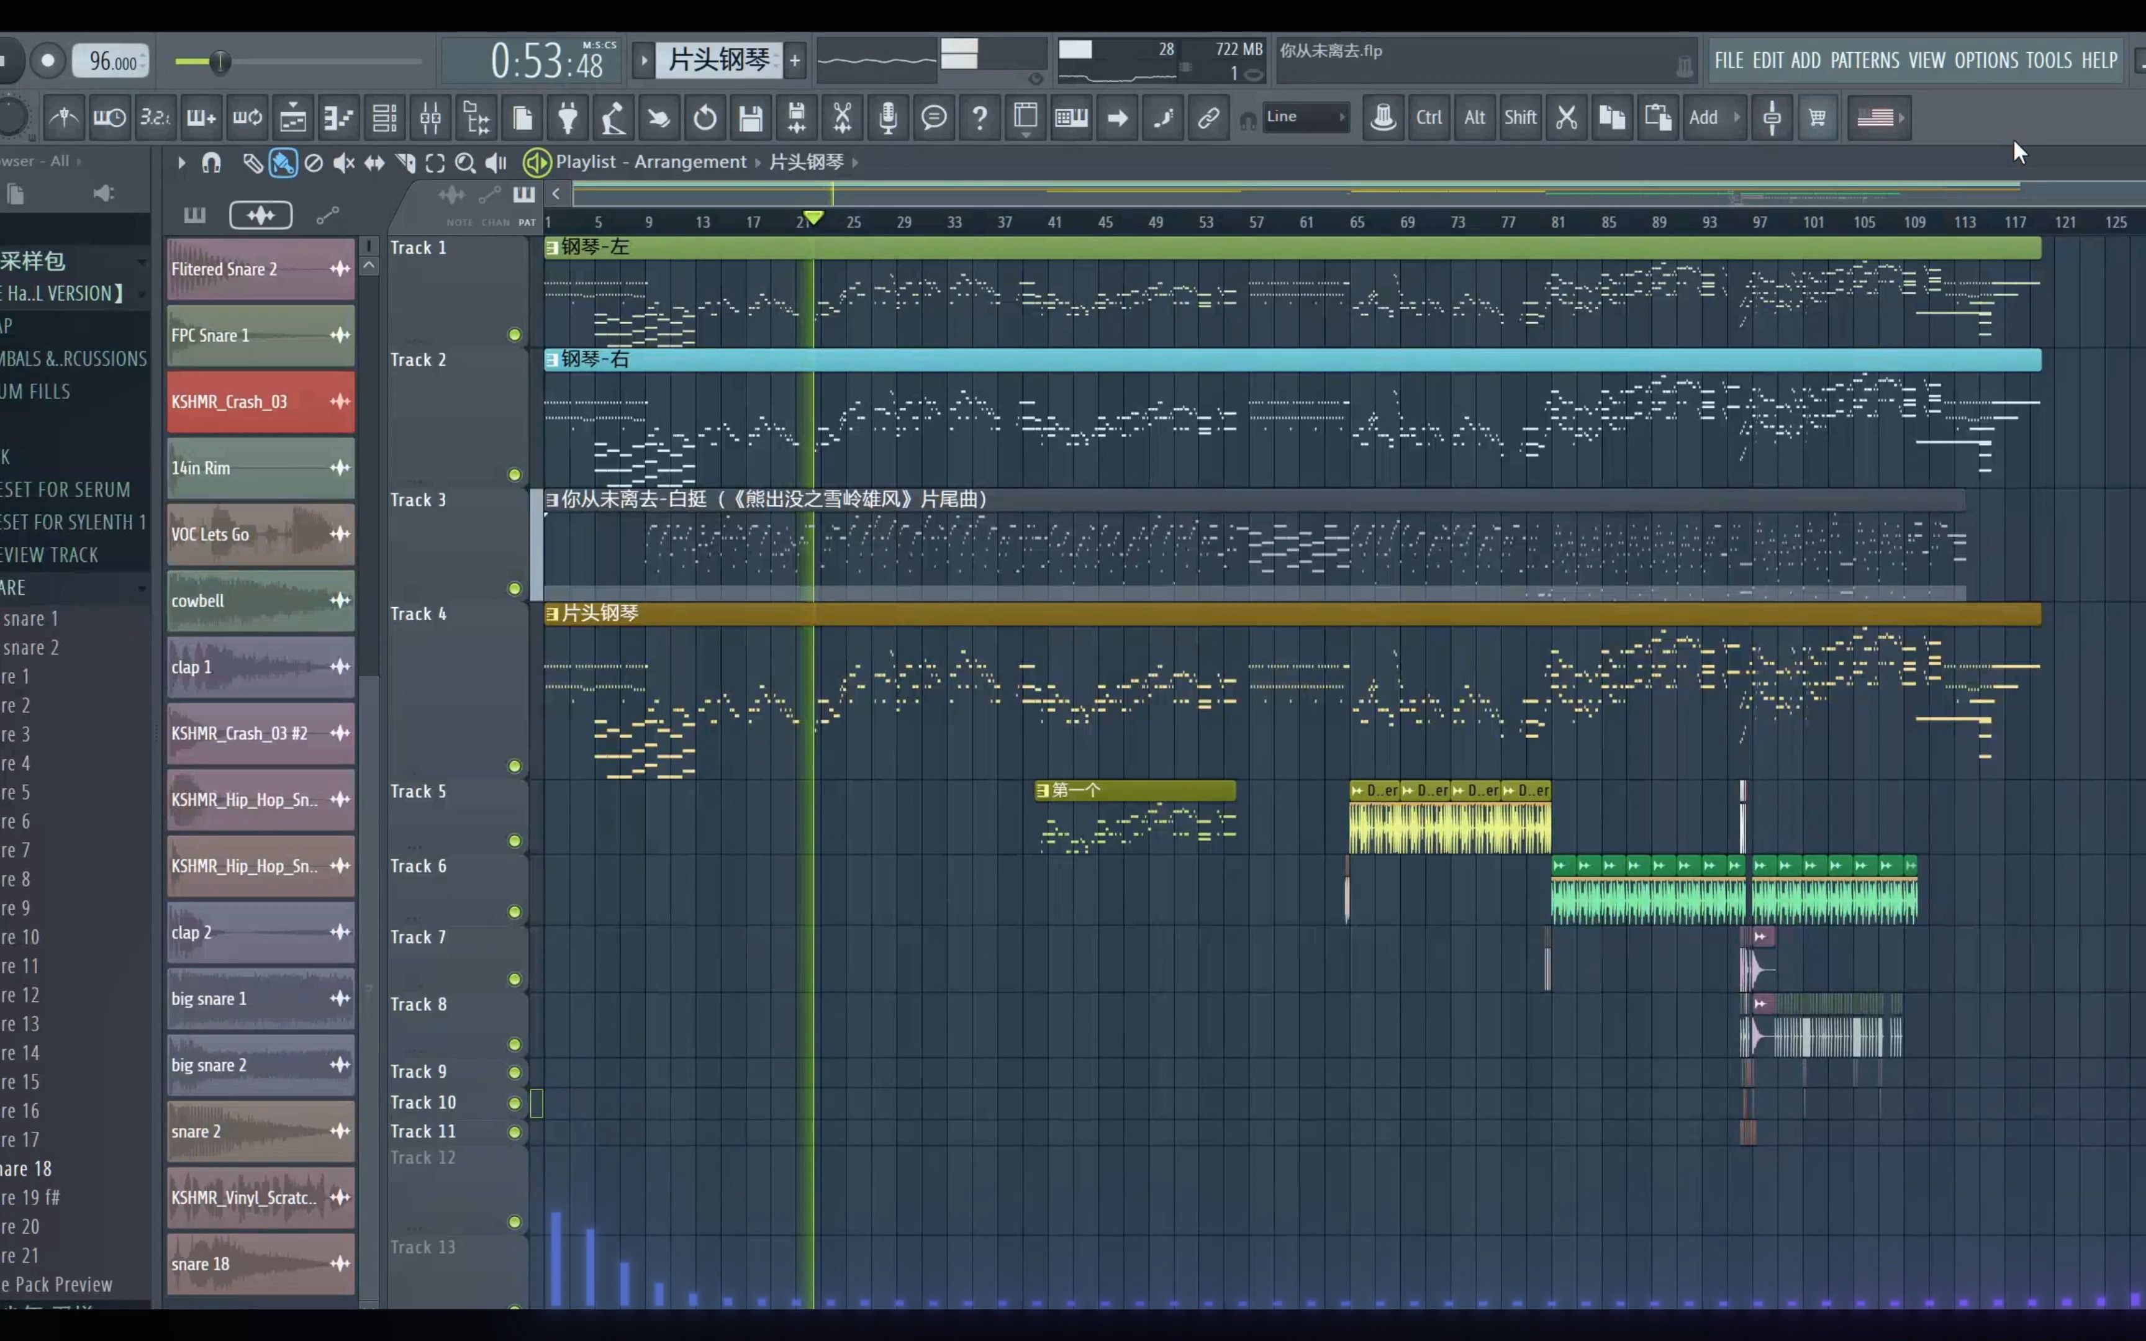The width and height of the screenshot is (2146, 1341).
Task: Click the render audio file icon
Action: (796, 117)
